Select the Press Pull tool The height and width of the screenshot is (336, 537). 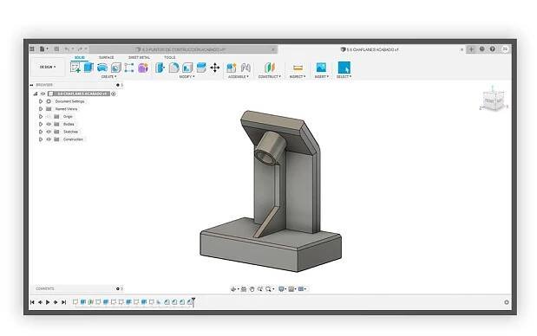pyautogui.click(x=160, y=68)
